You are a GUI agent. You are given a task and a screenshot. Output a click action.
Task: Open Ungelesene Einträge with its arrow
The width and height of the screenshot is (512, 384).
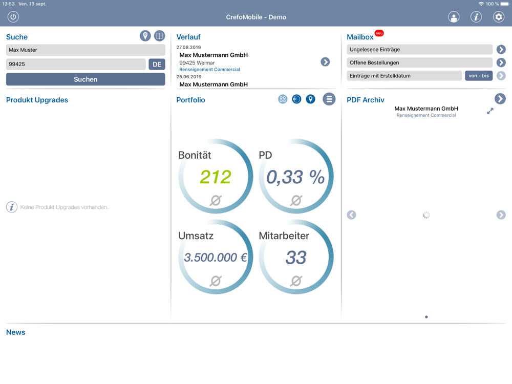[501, 50]
